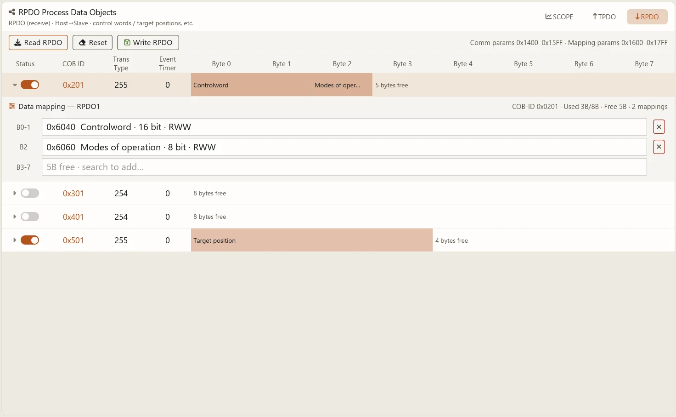Click the 5B free search to add field
The image size is (676, 417).
(x=344, y=167)
